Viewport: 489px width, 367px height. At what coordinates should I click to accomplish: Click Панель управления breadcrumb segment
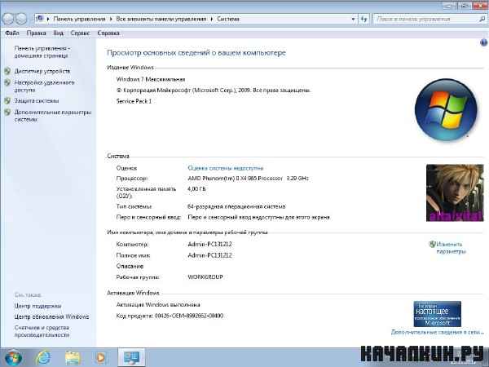[79, 19]
